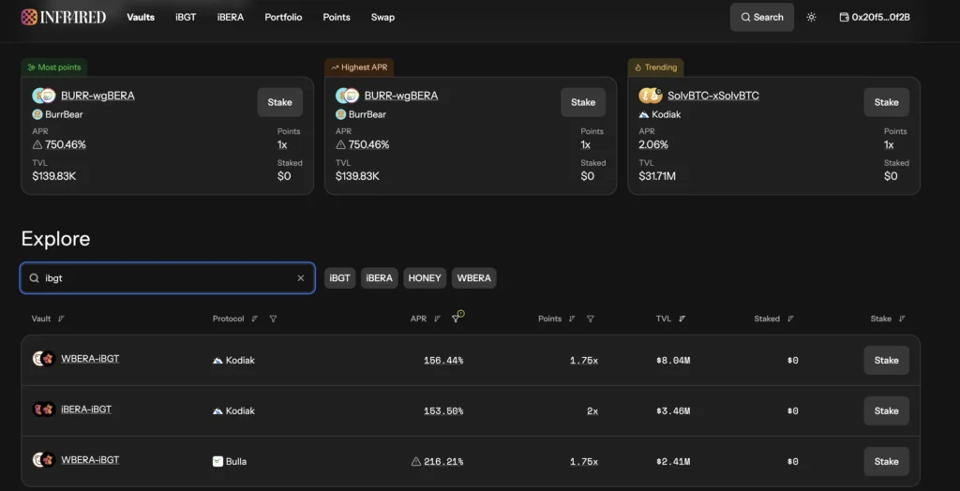Click the APR warning triangle in Most points card
This screenshot has width=960, height=491.
(37, 145)
